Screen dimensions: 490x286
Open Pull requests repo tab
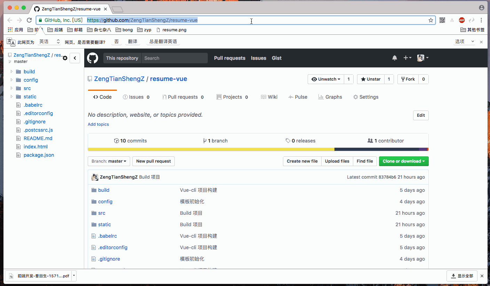click(x=183, y=97)
